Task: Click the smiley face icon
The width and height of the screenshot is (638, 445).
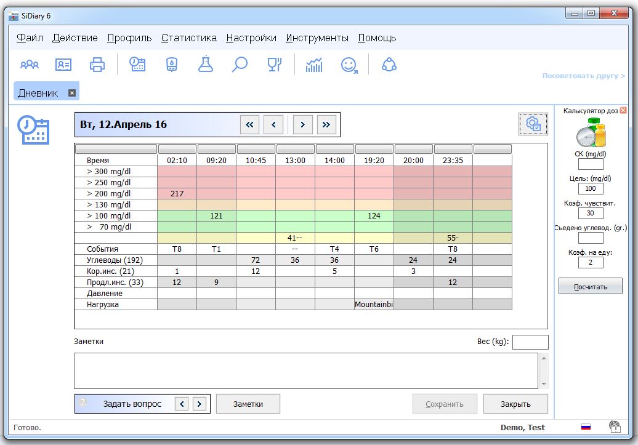Action: click(x=349, y=65)
